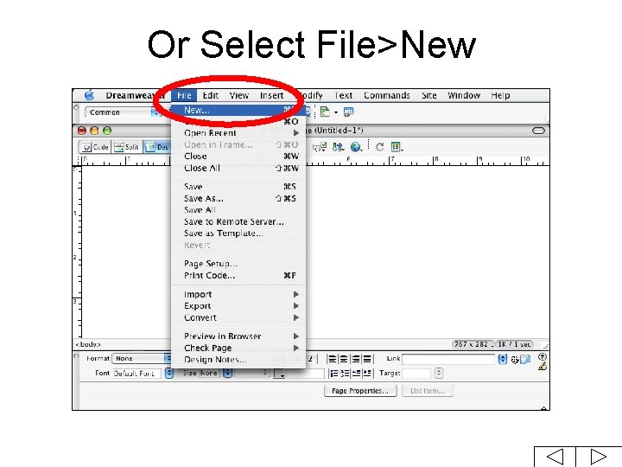Click the Ordered List icon
Viewport: 622px width, 467px height.
click(345, 374)
